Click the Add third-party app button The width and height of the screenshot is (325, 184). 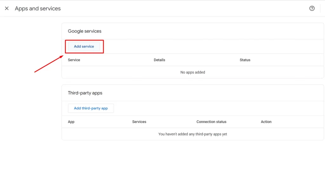click(x=91, y=108)
